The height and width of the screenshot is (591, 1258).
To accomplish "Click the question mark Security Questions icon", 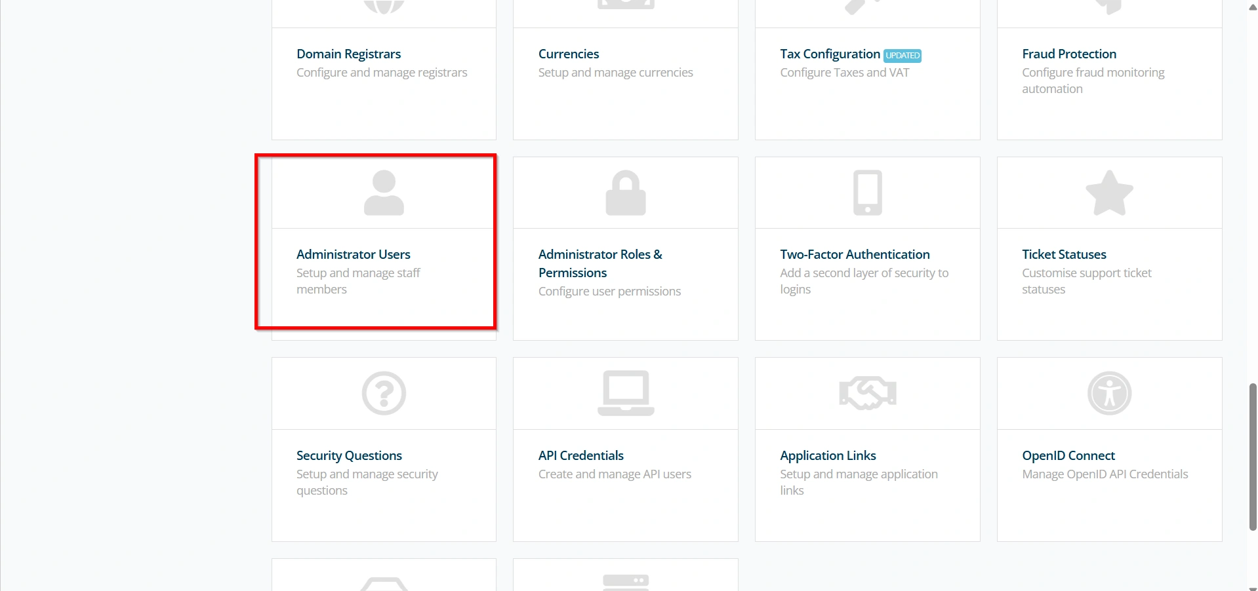I will pyautogui.click(x=384, y=393).
